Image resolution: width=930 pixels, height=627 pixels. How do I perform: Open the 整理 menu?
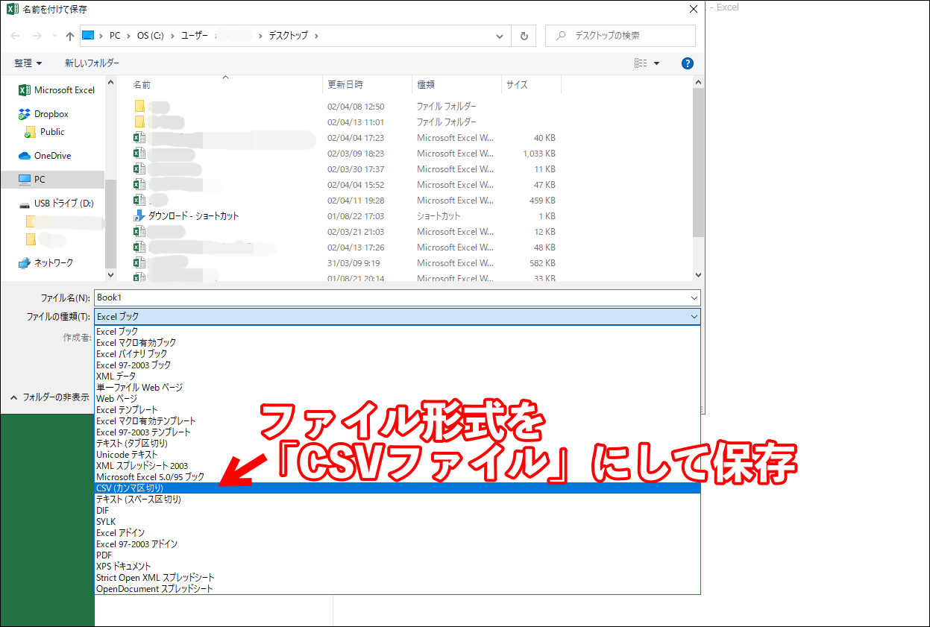(x=28, y=63)
